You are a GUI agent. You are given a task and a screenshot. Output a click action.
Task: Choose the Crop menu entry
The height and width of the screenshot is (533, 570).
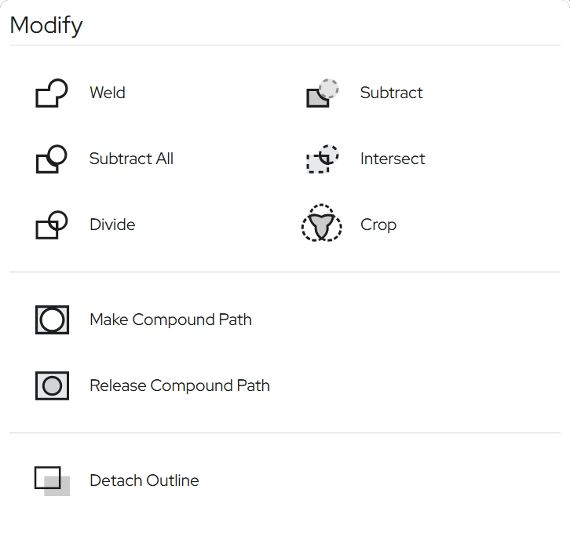(x=378, y=225)
